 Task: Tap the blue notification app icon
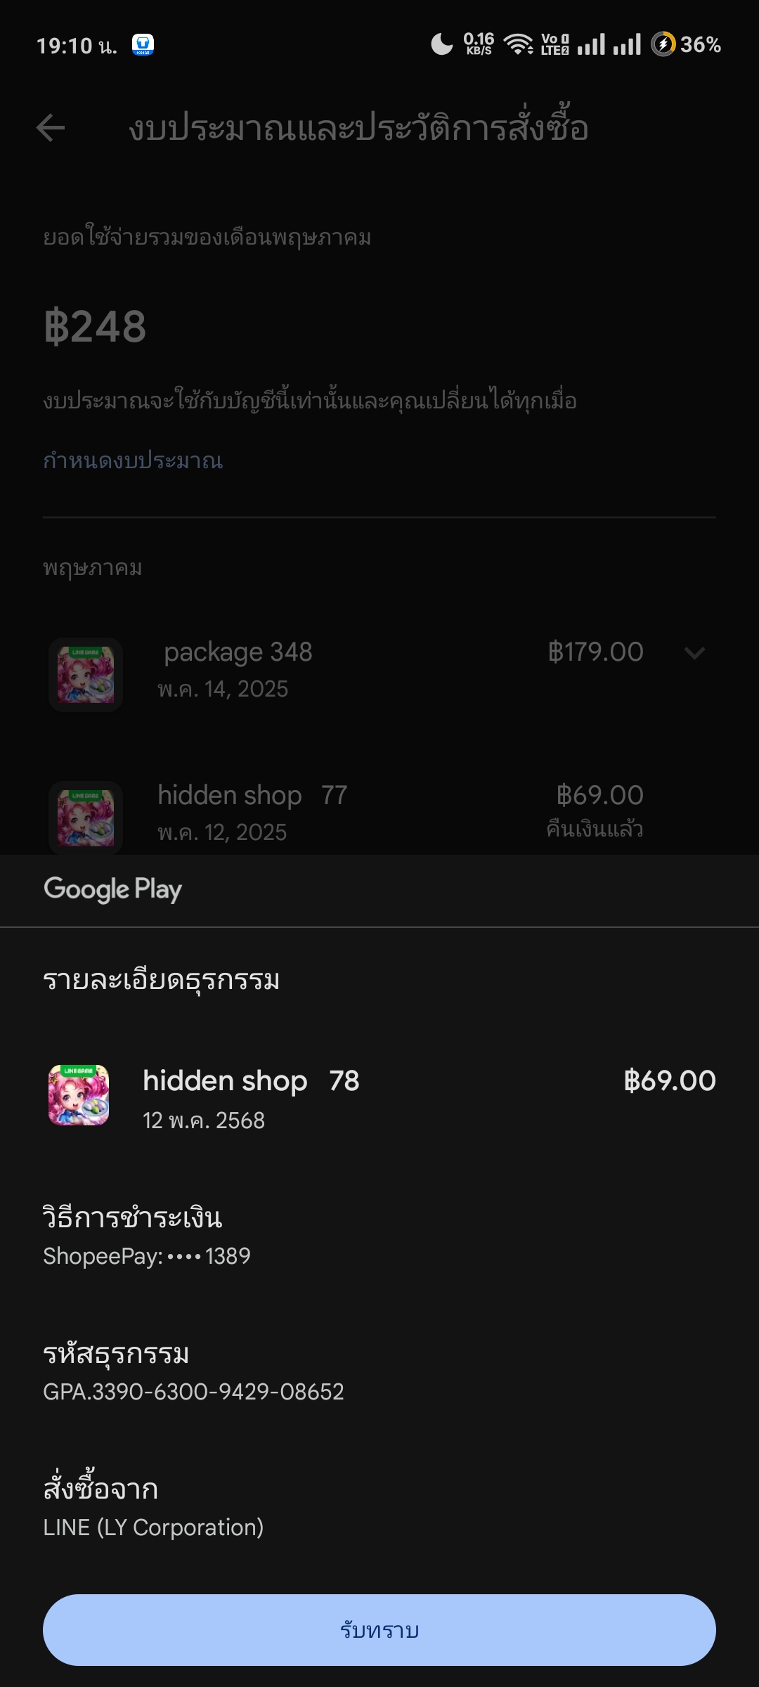pos(143,45)
